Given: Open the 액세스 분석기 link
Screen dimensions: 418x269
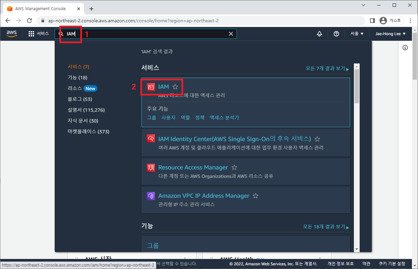Looking at the screenshot, I should tap(224, 117).
